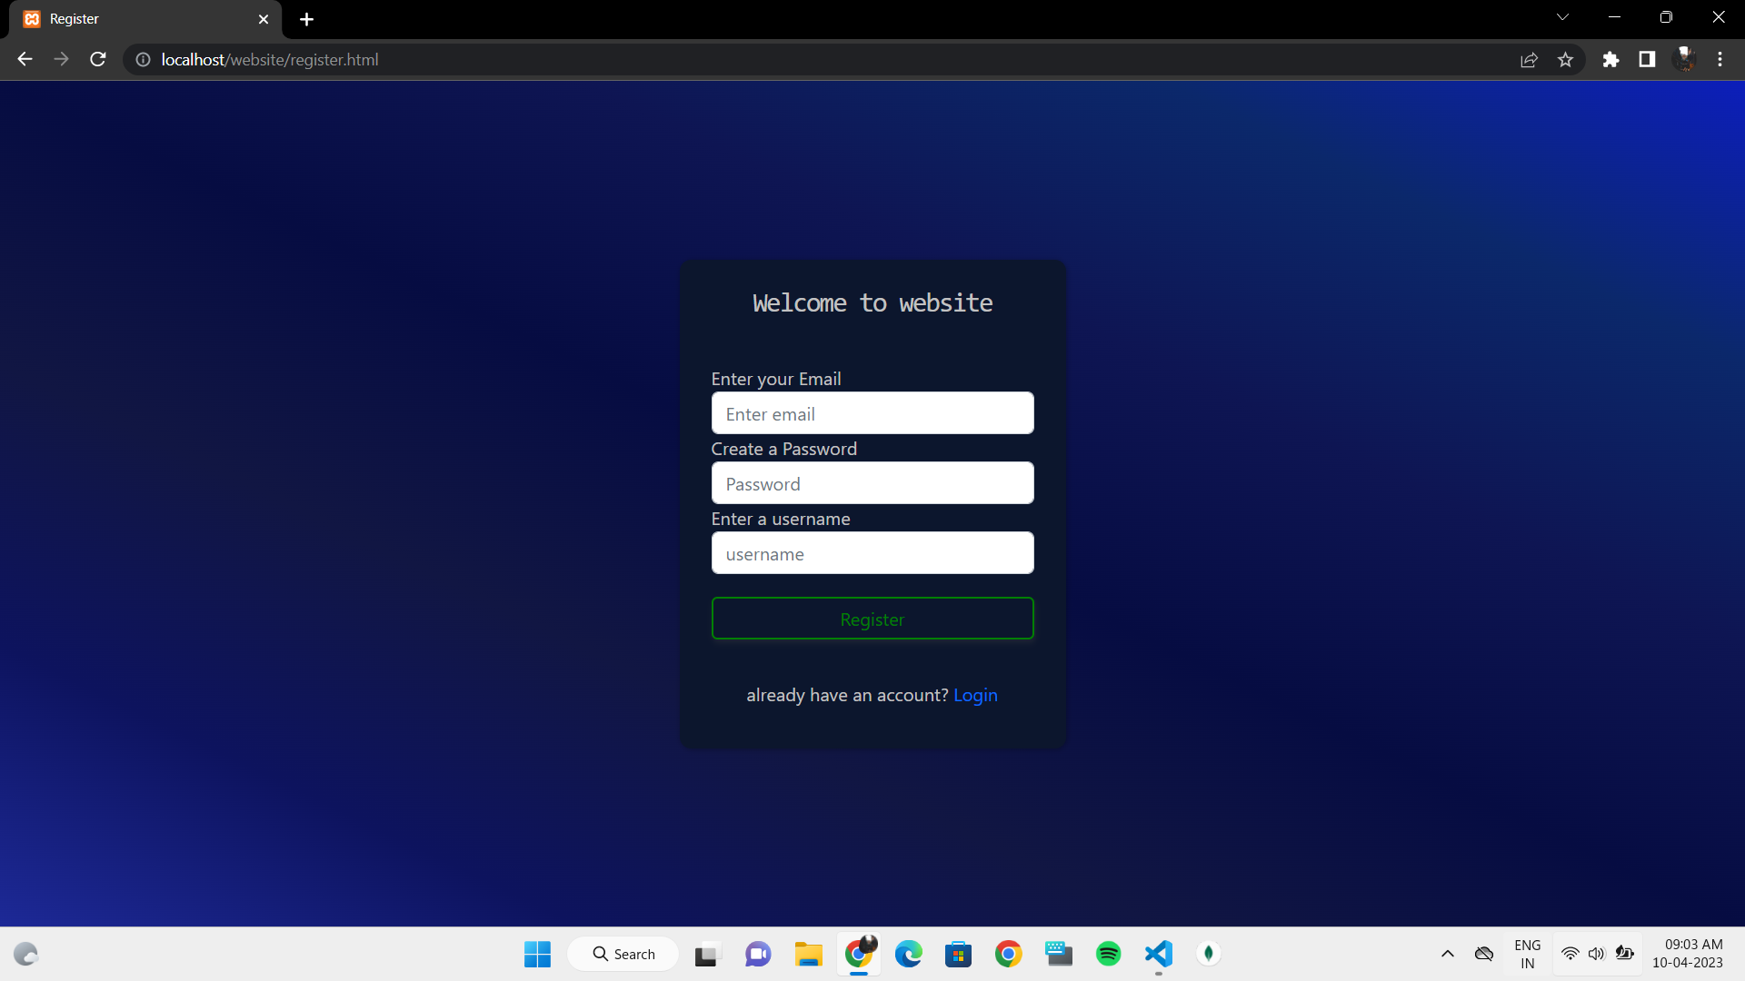Focus the Password field
The height and width of the screenshot is (981, 1745).
coord(872,483)
